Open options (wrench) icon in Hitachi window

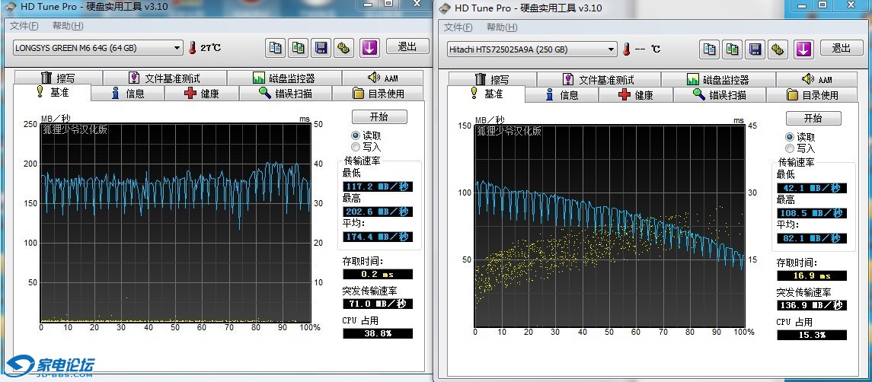(x=778, y=49)
